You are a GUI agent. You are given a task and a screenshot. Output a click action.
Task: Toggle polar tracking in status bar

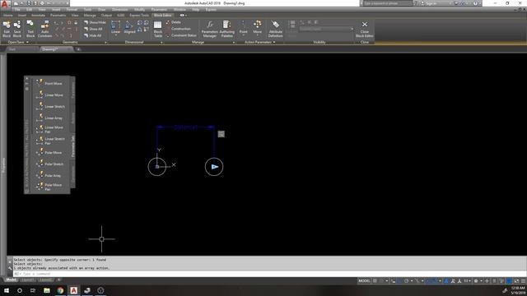(406, 280)
